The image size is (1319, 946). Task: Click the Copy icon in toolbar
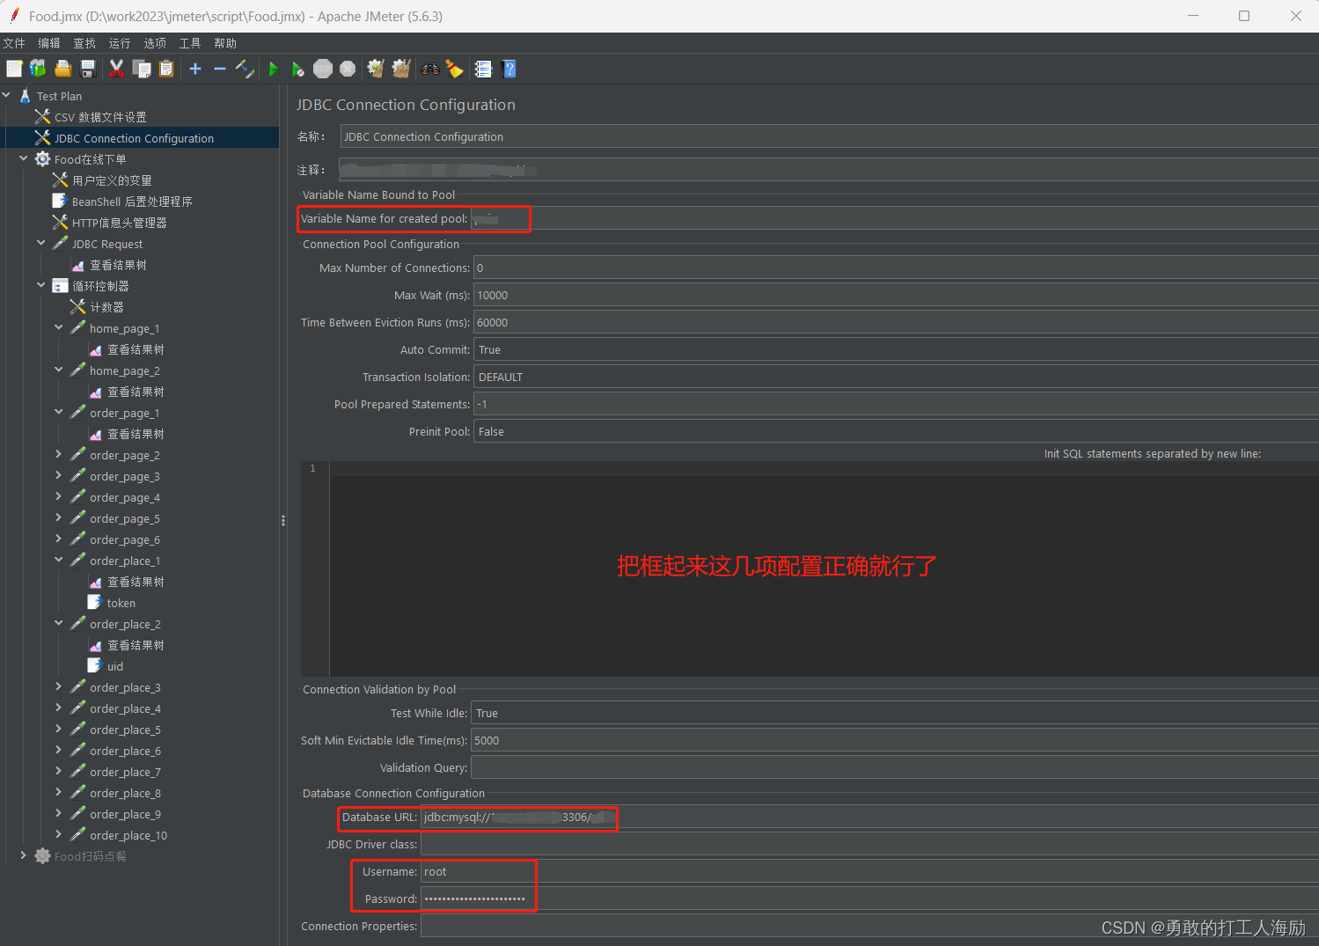click(141, 69)
